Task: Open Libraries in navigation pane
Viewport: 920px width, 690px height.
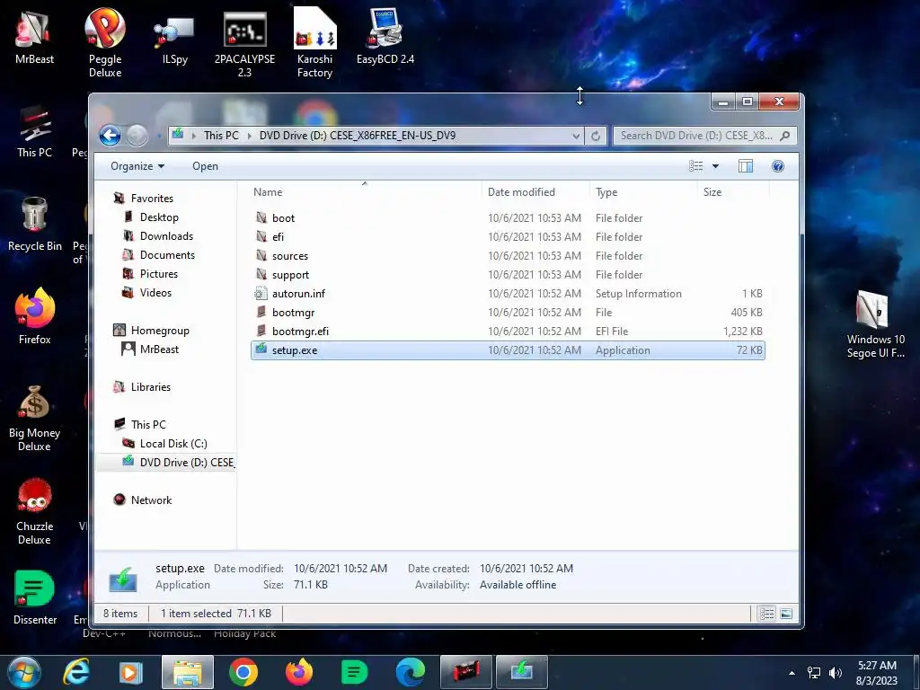Action: 142,386
